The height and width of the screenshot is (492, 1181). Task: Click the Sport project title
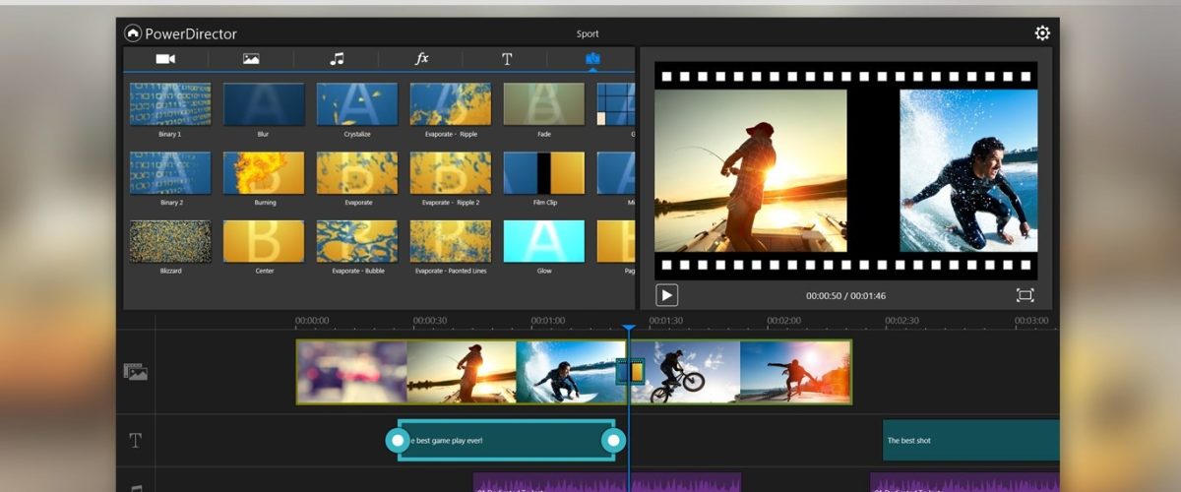pos(588,34)
